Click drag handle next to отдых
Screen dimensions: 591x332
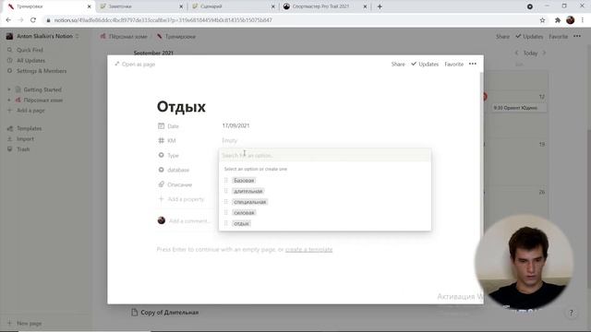[x=226, y=223]
